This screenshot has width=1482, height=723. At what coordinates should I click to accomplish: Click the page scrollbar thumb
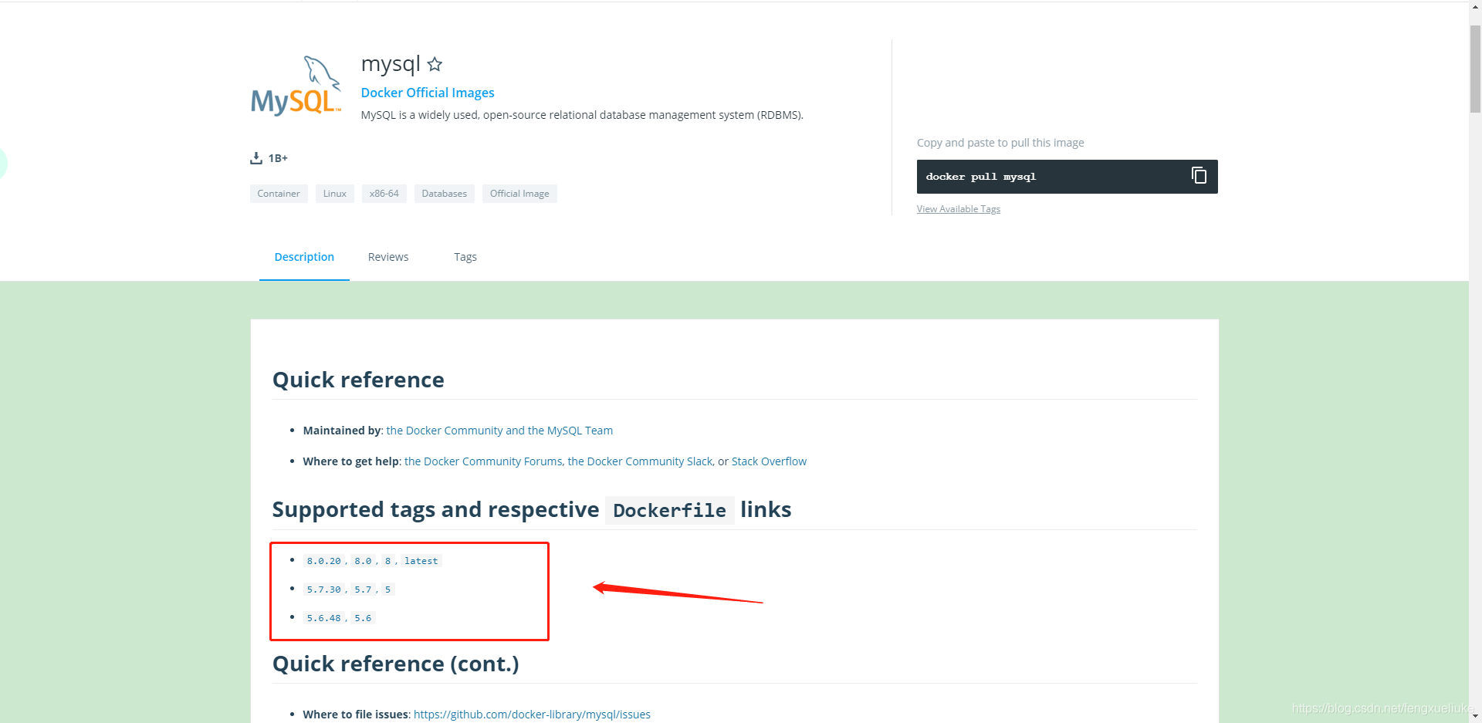[1475, 69]
